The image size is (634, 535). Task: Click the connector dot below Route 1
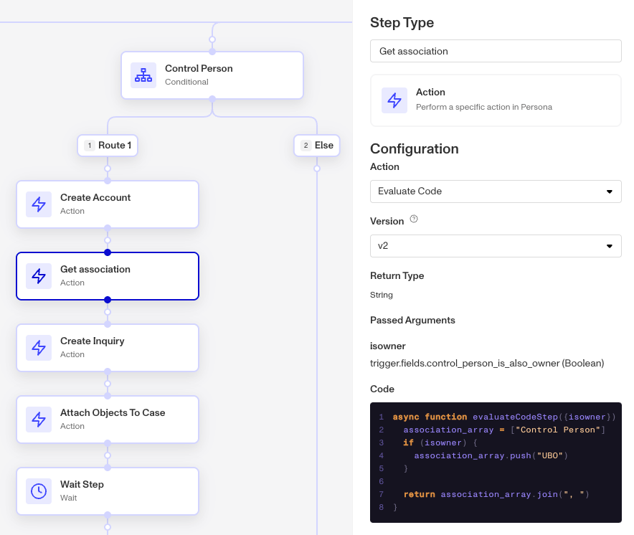point(108,169)
